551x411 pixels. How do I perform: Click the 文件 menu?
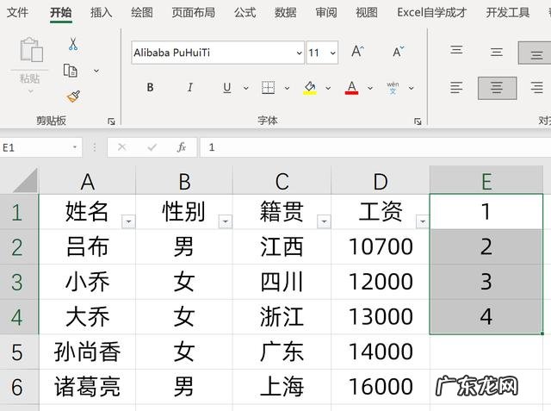click(17, 13)
